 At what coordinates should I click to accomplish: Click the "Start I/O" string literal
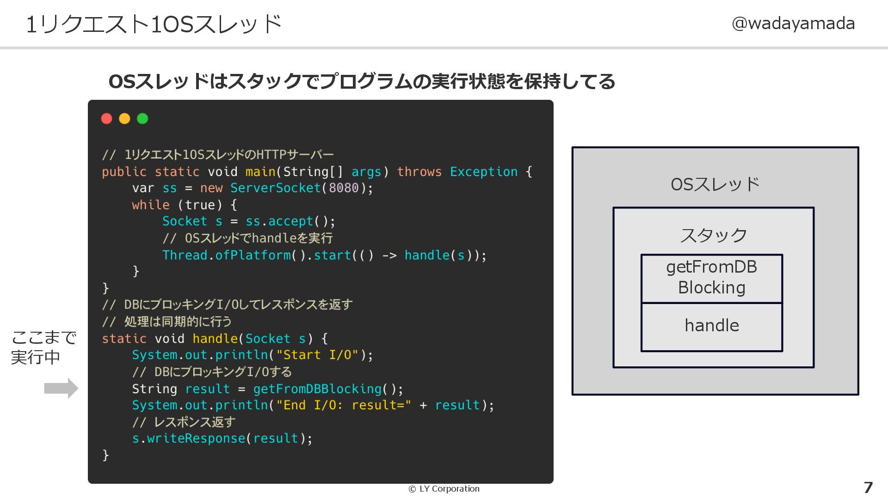coord(317,355)
